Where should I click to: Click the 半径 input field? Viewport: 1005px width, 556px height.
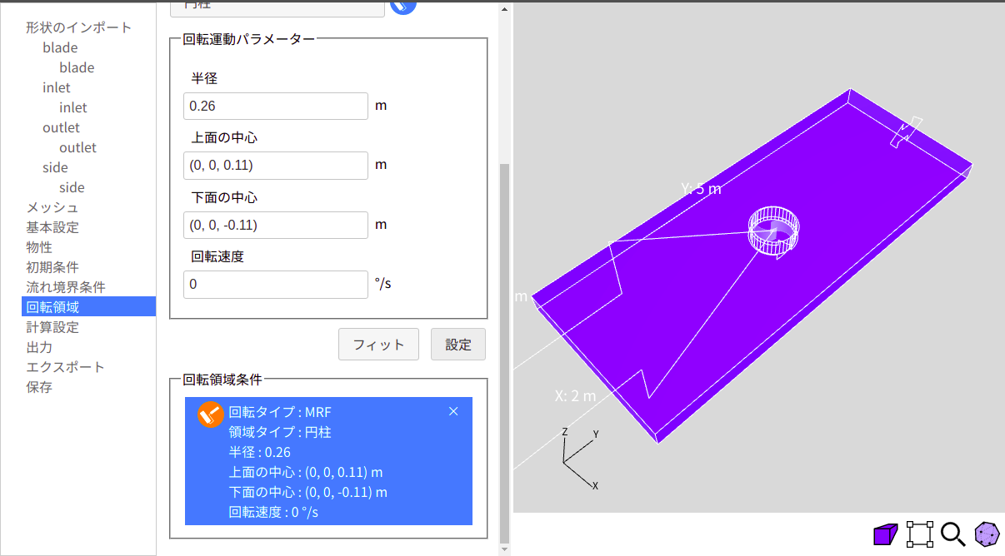276,106
